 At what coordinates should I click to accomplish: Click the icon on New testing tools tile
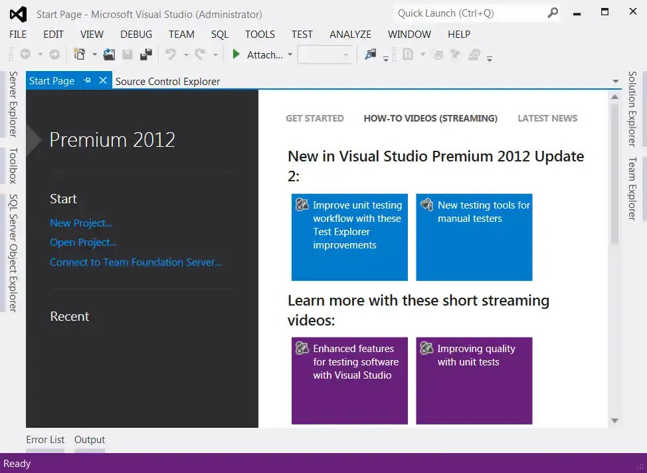[426, 205]
